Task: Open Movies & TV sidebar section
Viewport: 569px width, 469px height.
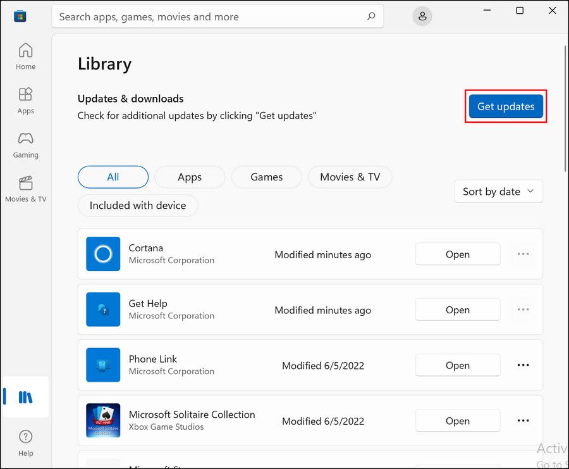Action: click(25, 189)
